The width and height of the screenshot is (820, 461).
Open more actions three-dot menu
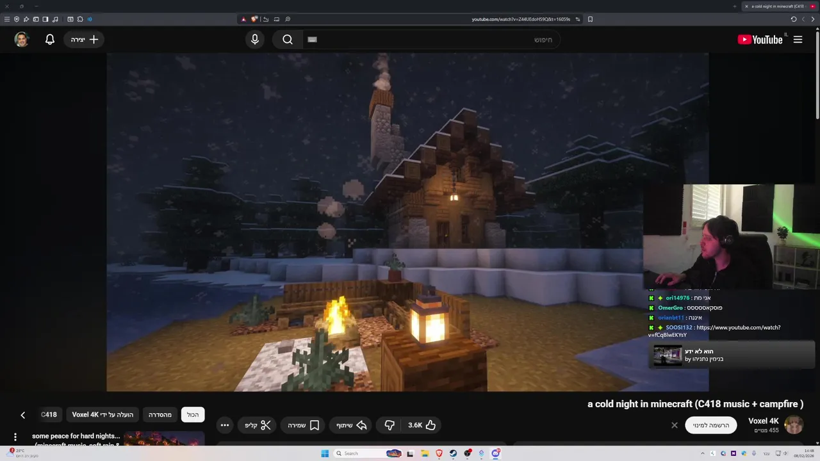pos(224,425)
